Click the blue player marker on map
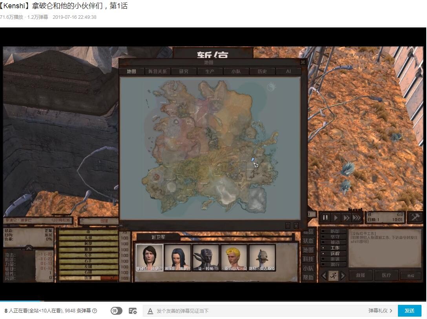This screenshot has width=427, height=319. 253,159
